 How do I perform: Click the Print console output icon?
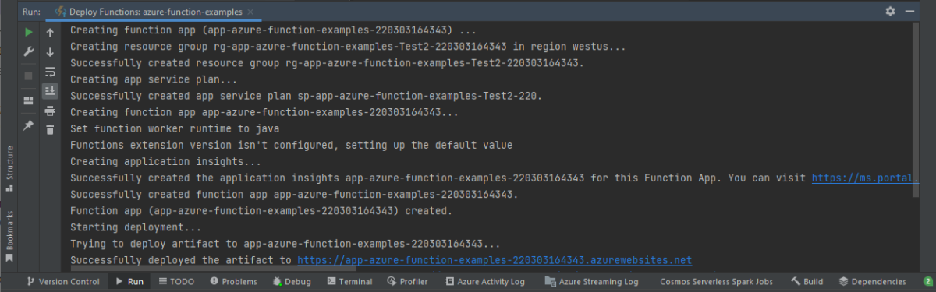click(50, 111)
